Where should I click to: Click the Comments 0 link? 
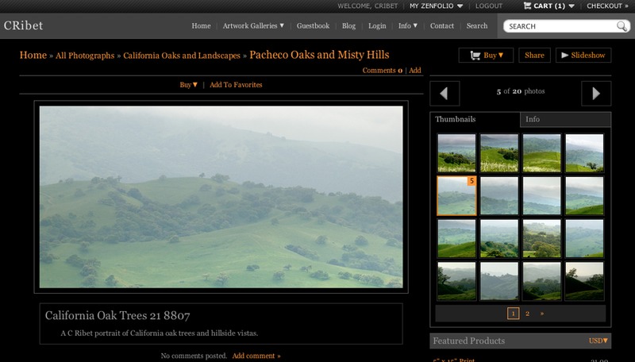pyautogui.click(x=383, y=70)
